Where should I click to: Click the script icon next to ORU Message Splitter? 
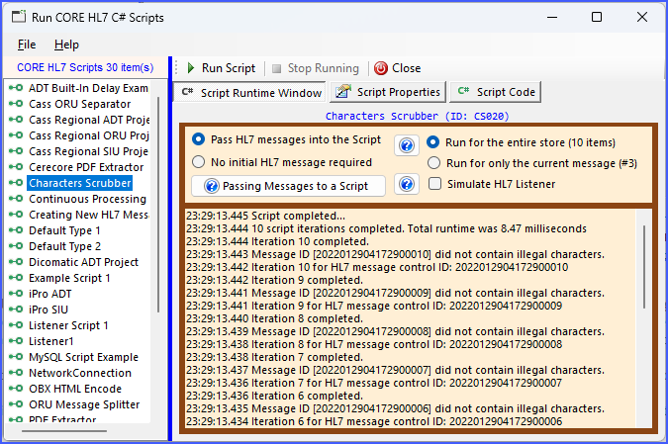(x=16, y=404)
